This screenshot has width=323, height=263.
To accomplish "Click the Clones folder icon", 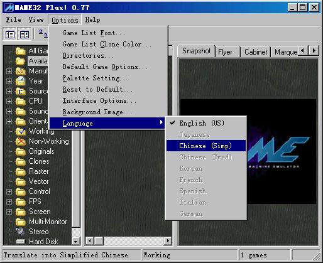I will click(x=21, y=161).
